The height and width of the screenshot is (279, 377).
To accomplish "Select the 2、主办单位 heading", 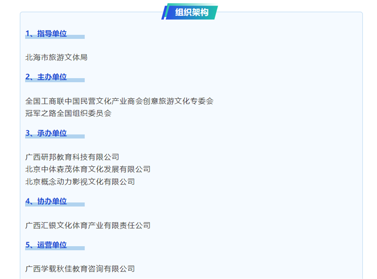I will 46,77.
